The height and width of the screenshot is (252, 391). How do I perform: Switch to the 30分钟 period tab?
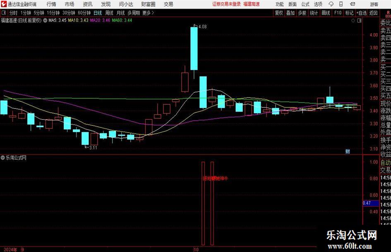point(69,13)
